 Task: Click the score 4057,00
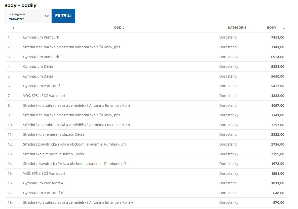coord(278,105)
